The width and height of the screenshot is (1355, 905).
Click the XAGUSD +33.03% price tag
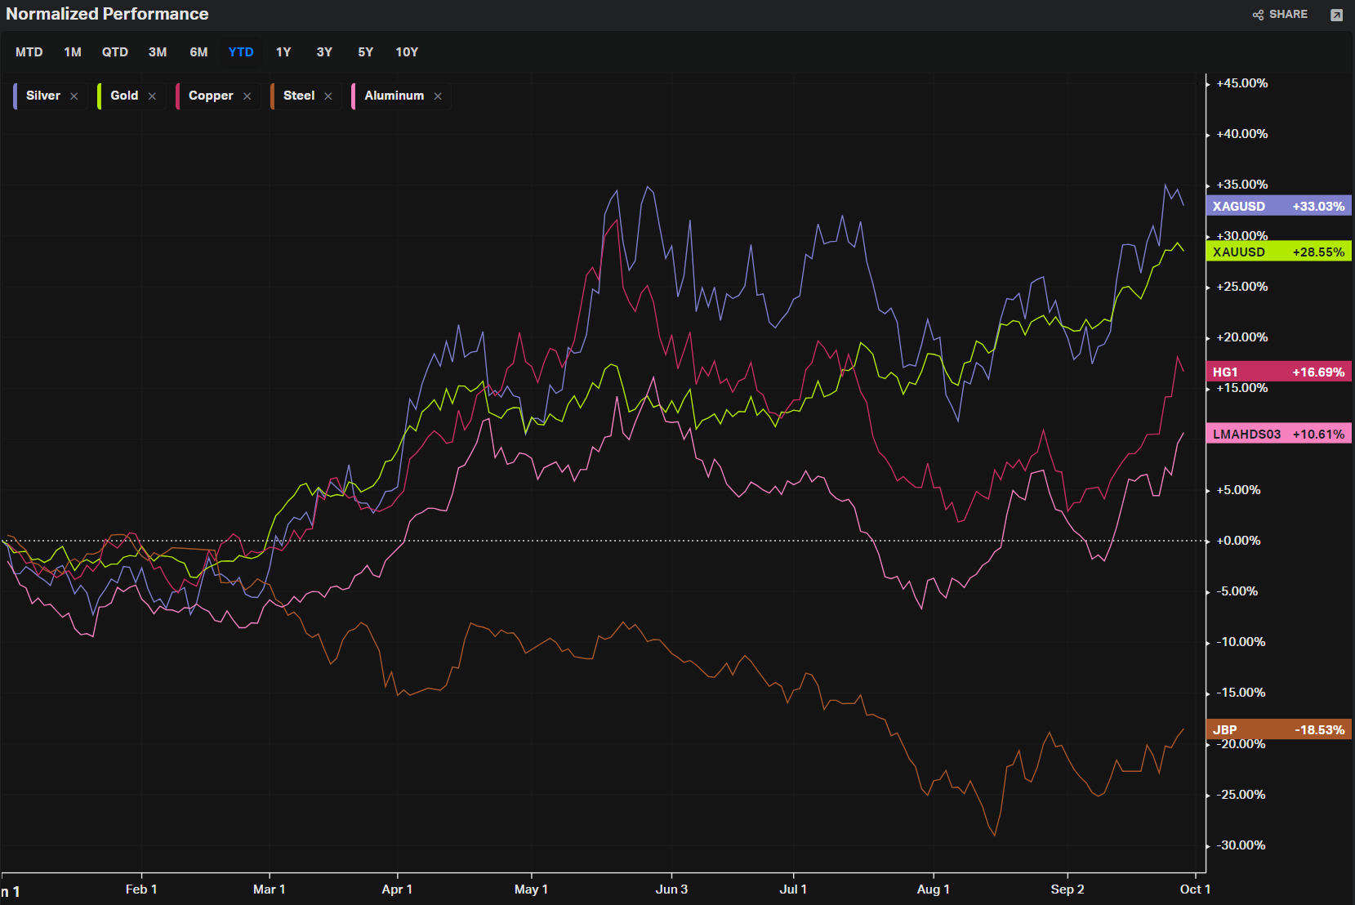(x=1278, y=206)
